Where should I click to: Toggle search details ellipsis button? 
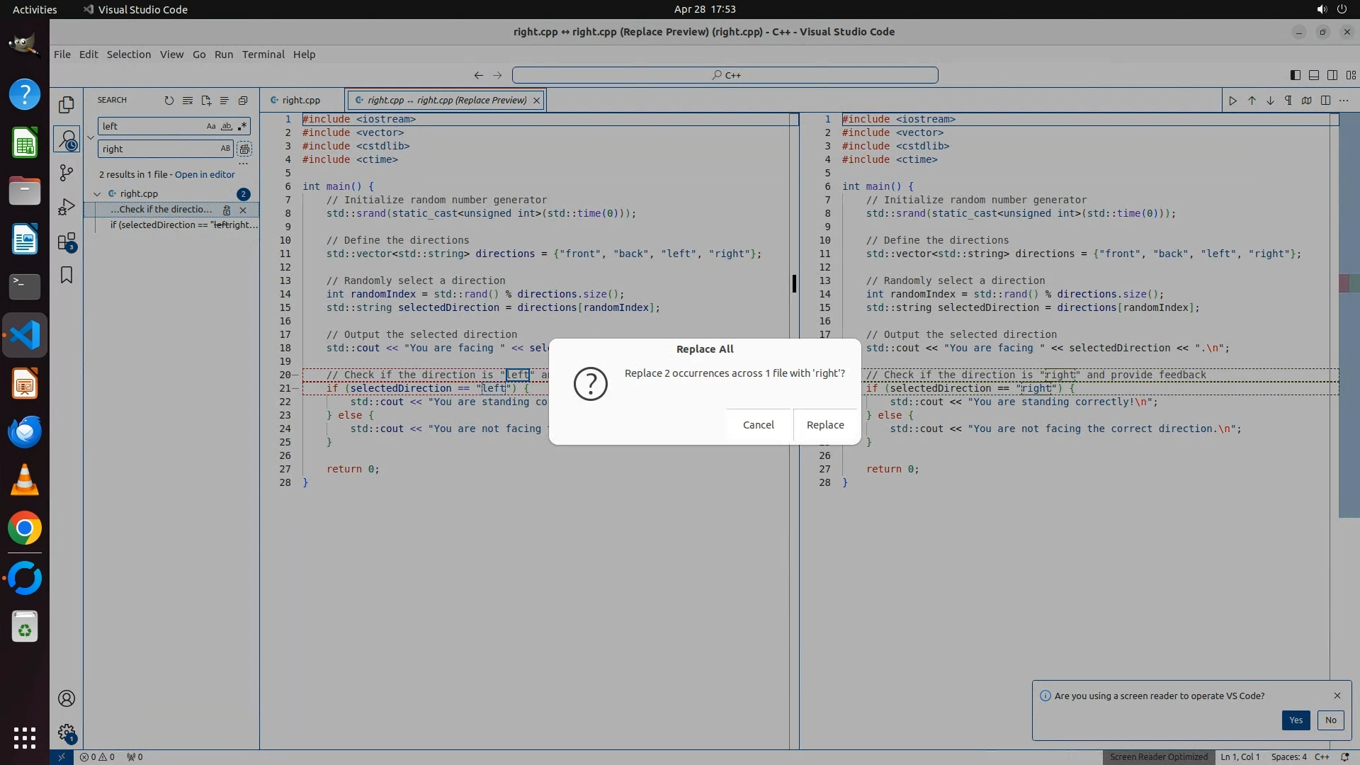pos(243,164)
